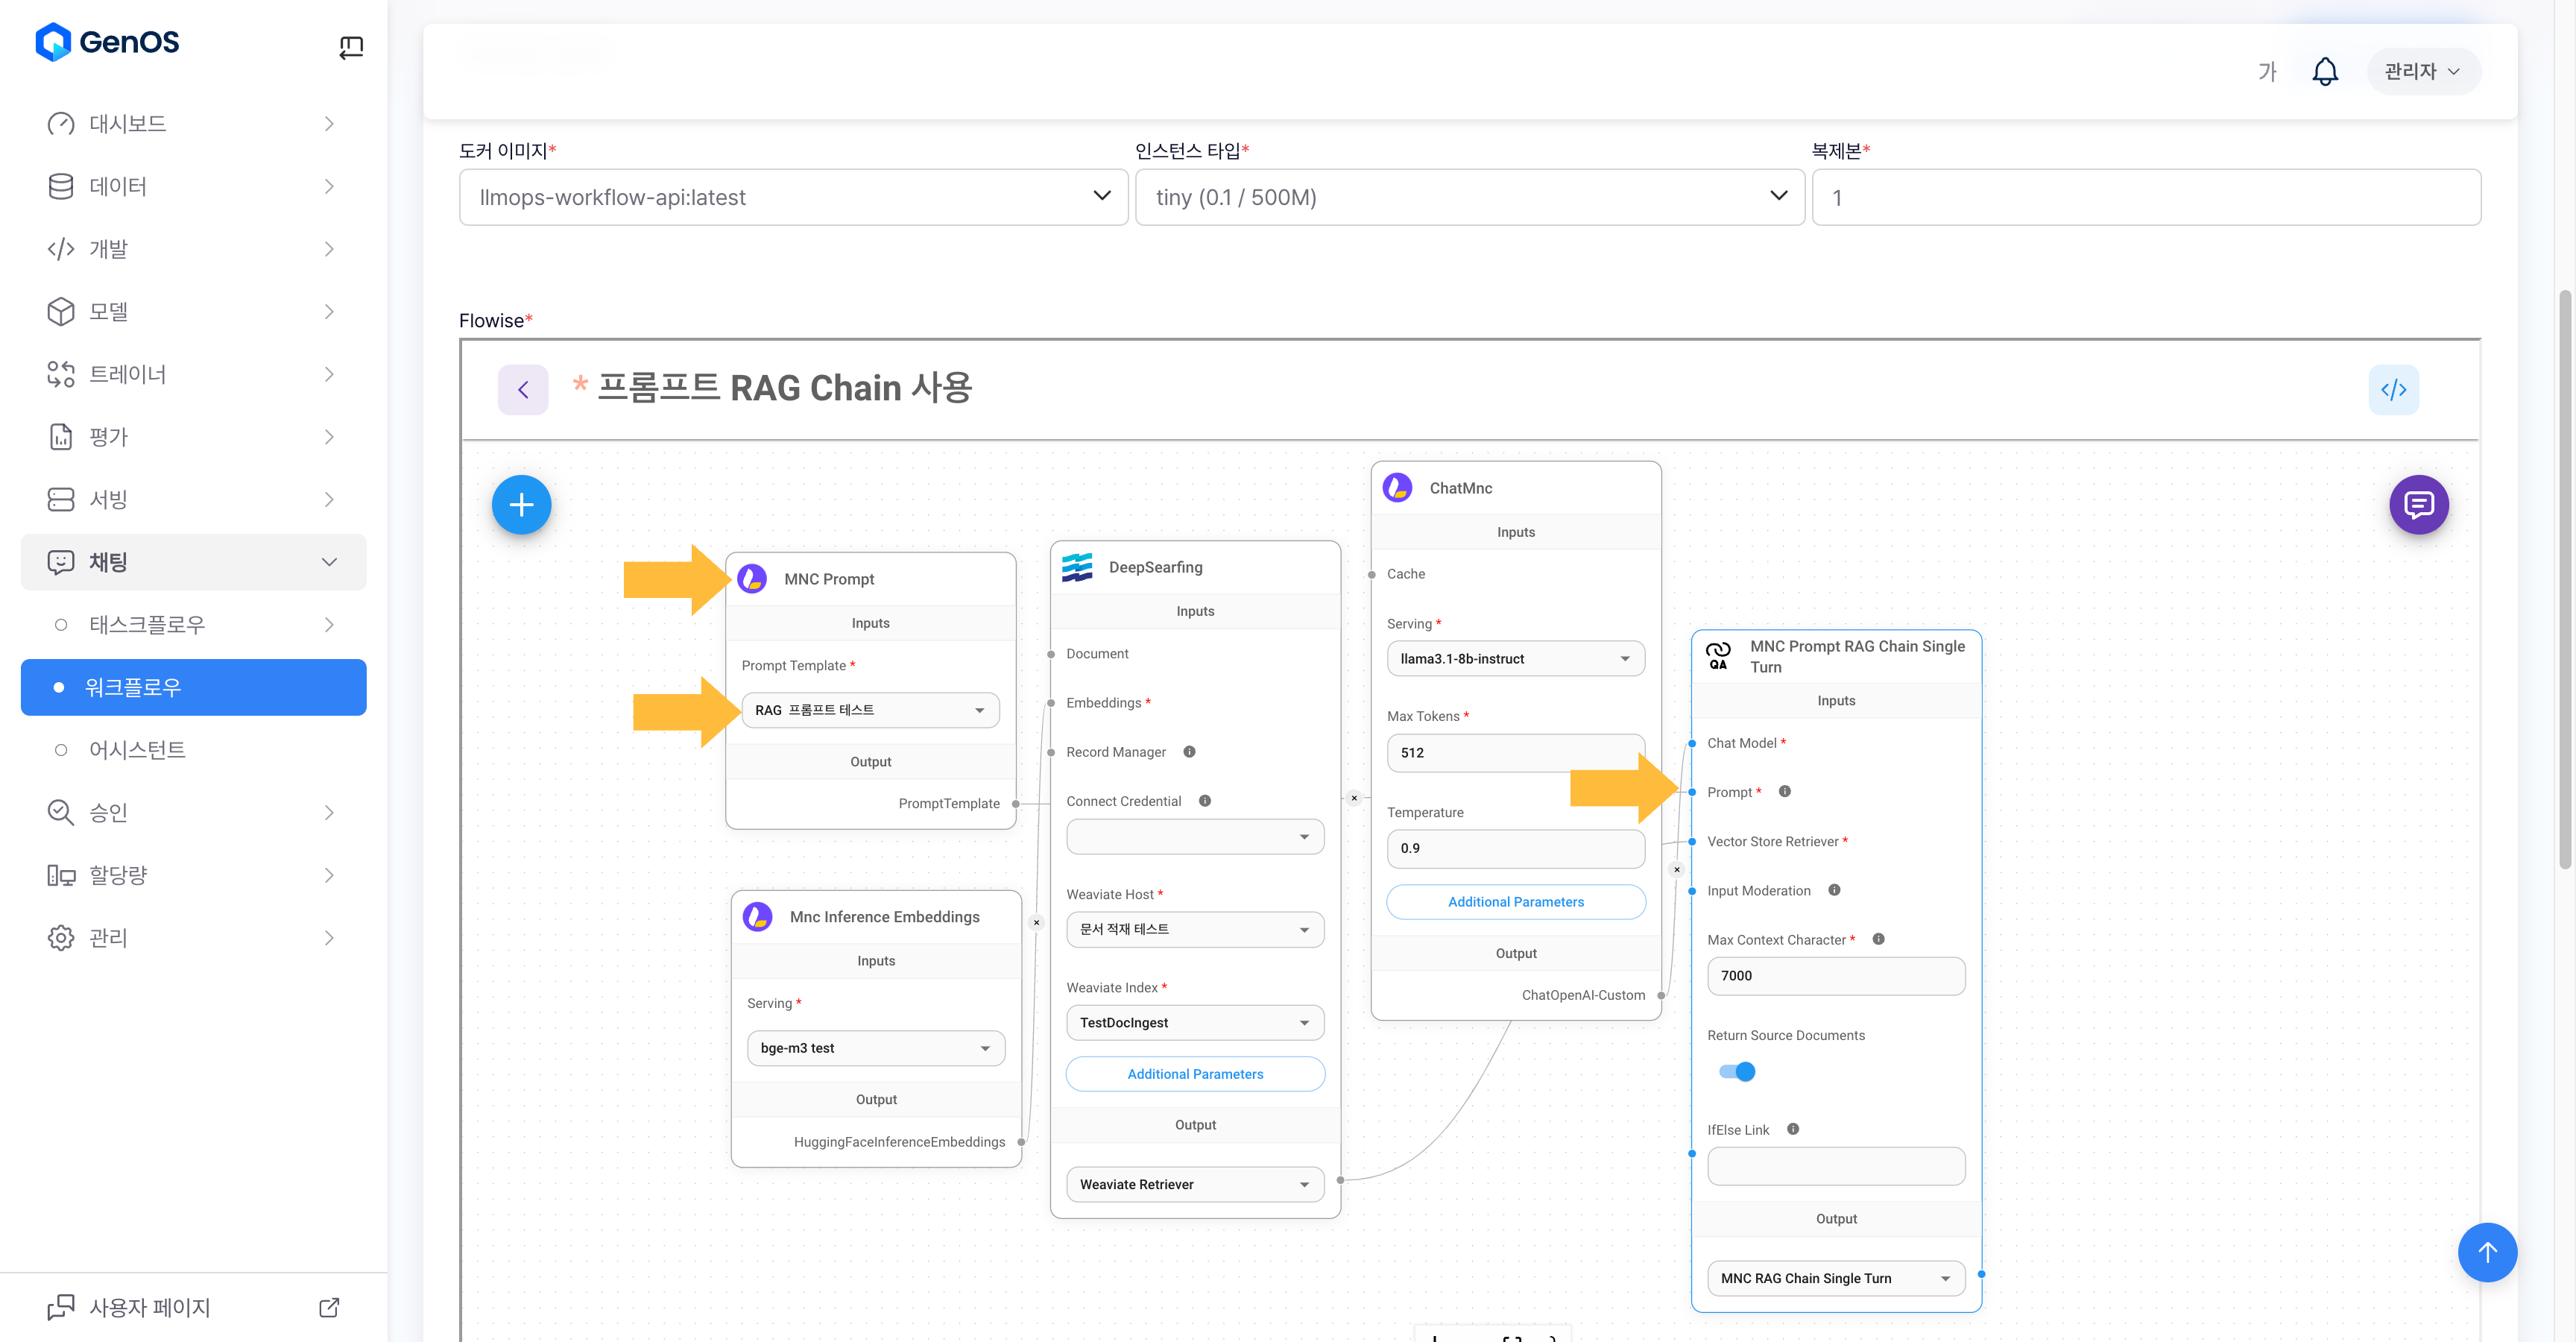Screen dimensions: 2576x1342
Task: Click the scroll-to-top arrow button
Action: point(2487,1252)
